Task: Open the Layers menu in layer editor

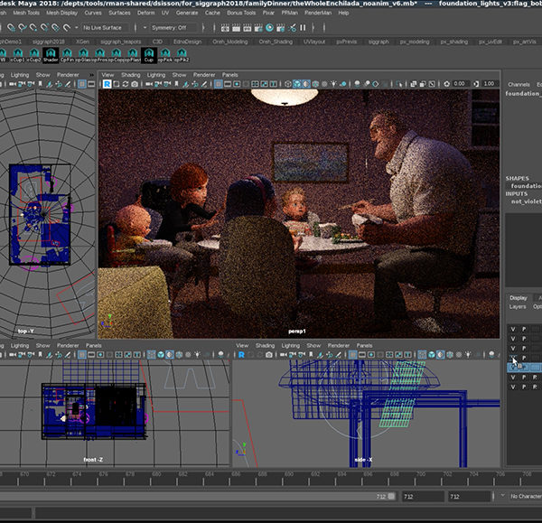Action: tap(518, 306)
